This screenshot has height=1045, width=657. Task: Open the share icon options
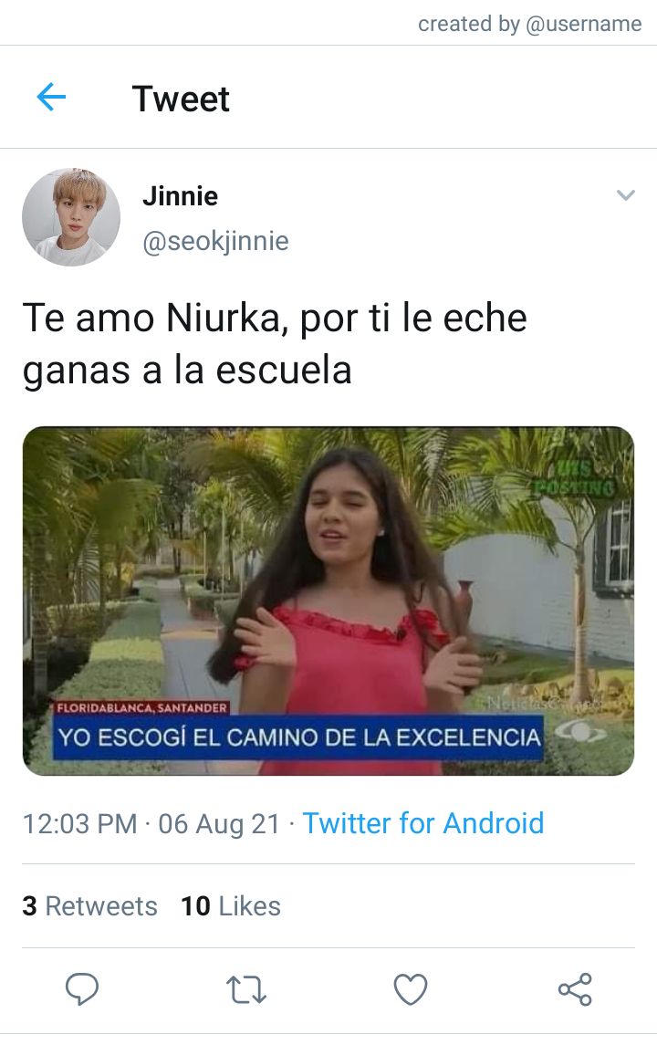coord(575,989)
